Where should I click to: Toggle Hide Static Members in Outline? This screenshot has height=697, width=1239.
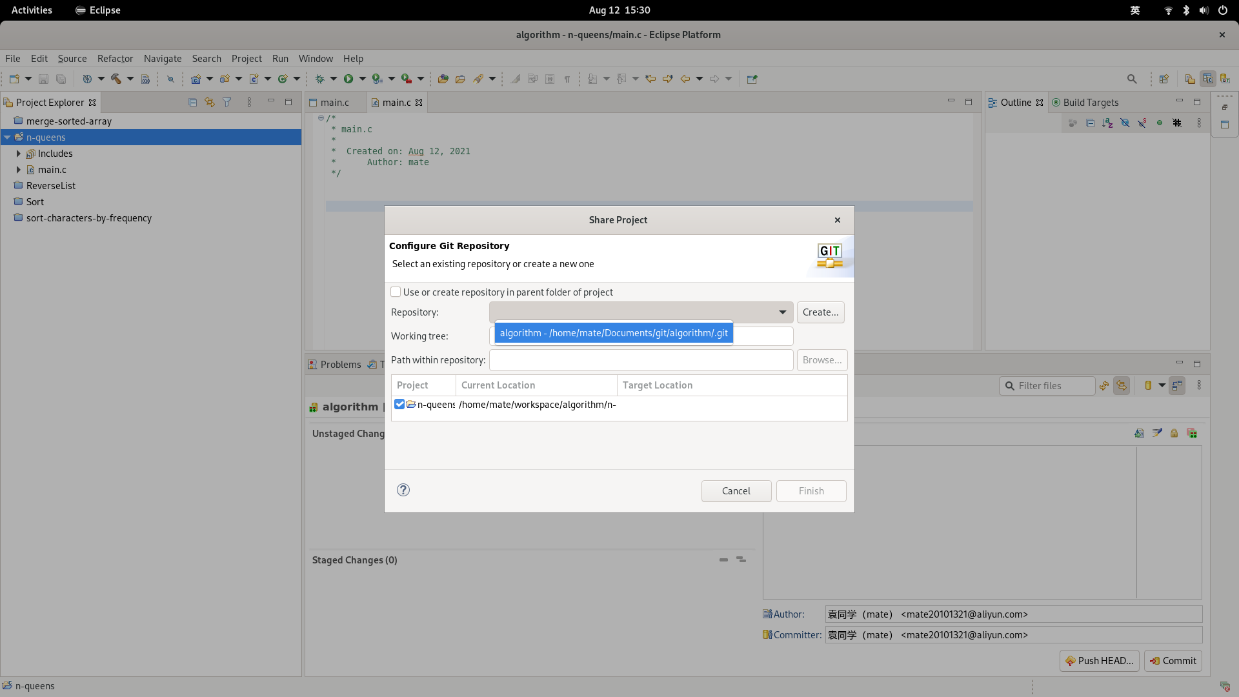coord(1142,123)
